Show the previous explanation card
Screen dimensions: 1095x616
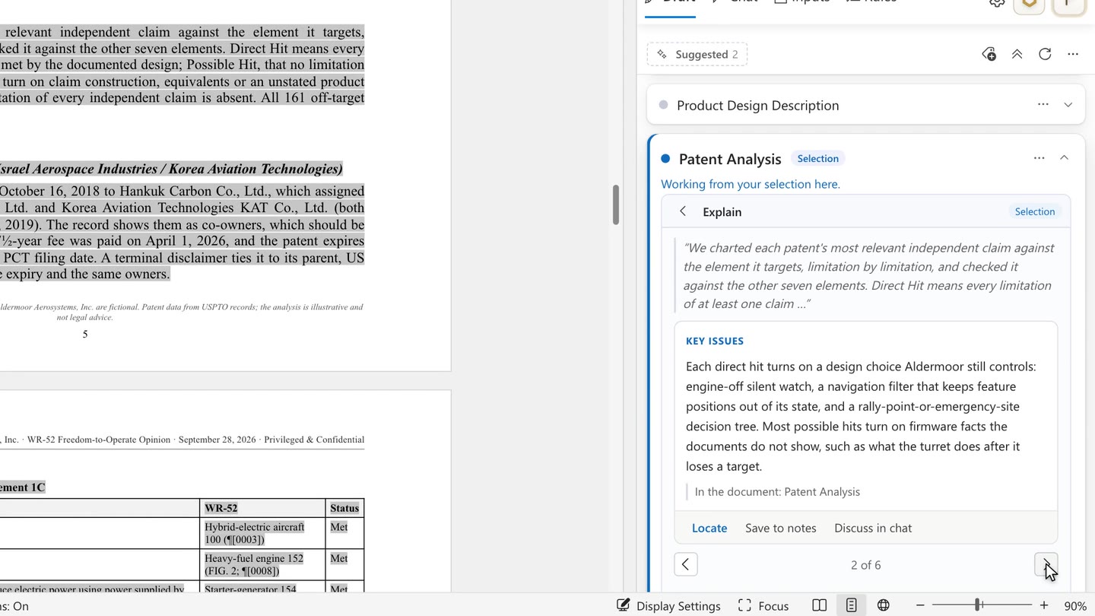686,564
